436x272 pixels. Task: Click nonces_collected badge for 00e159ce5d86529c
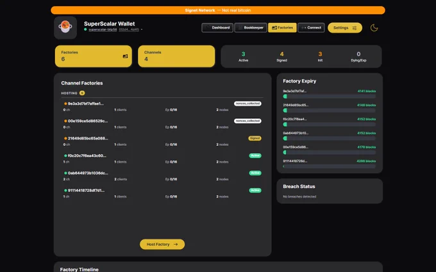(x=247, y=121)
